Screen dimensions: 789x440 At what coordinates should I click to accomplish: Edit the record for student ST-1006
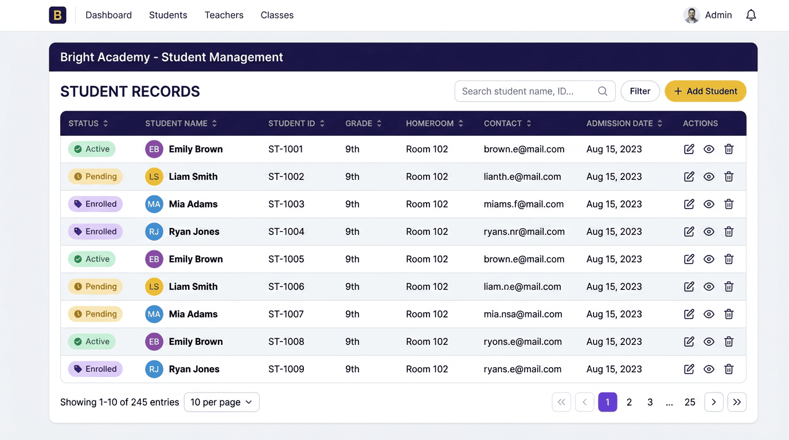click(x=689, y=286)
